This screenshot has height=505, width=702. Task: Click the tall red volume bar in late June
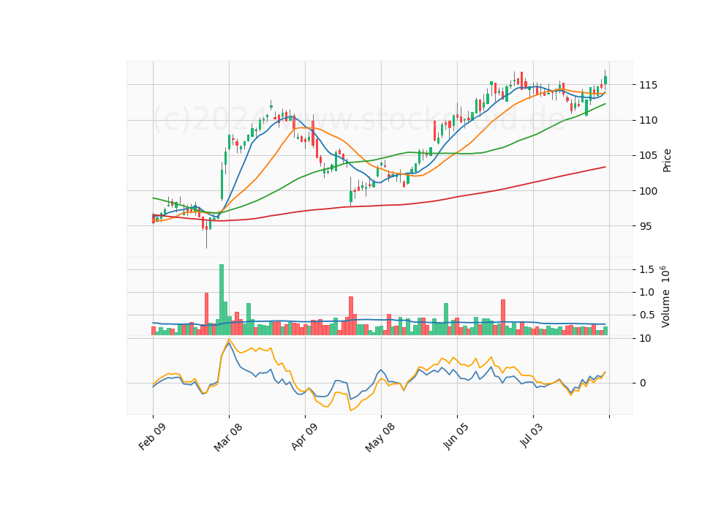coord(503,317)
